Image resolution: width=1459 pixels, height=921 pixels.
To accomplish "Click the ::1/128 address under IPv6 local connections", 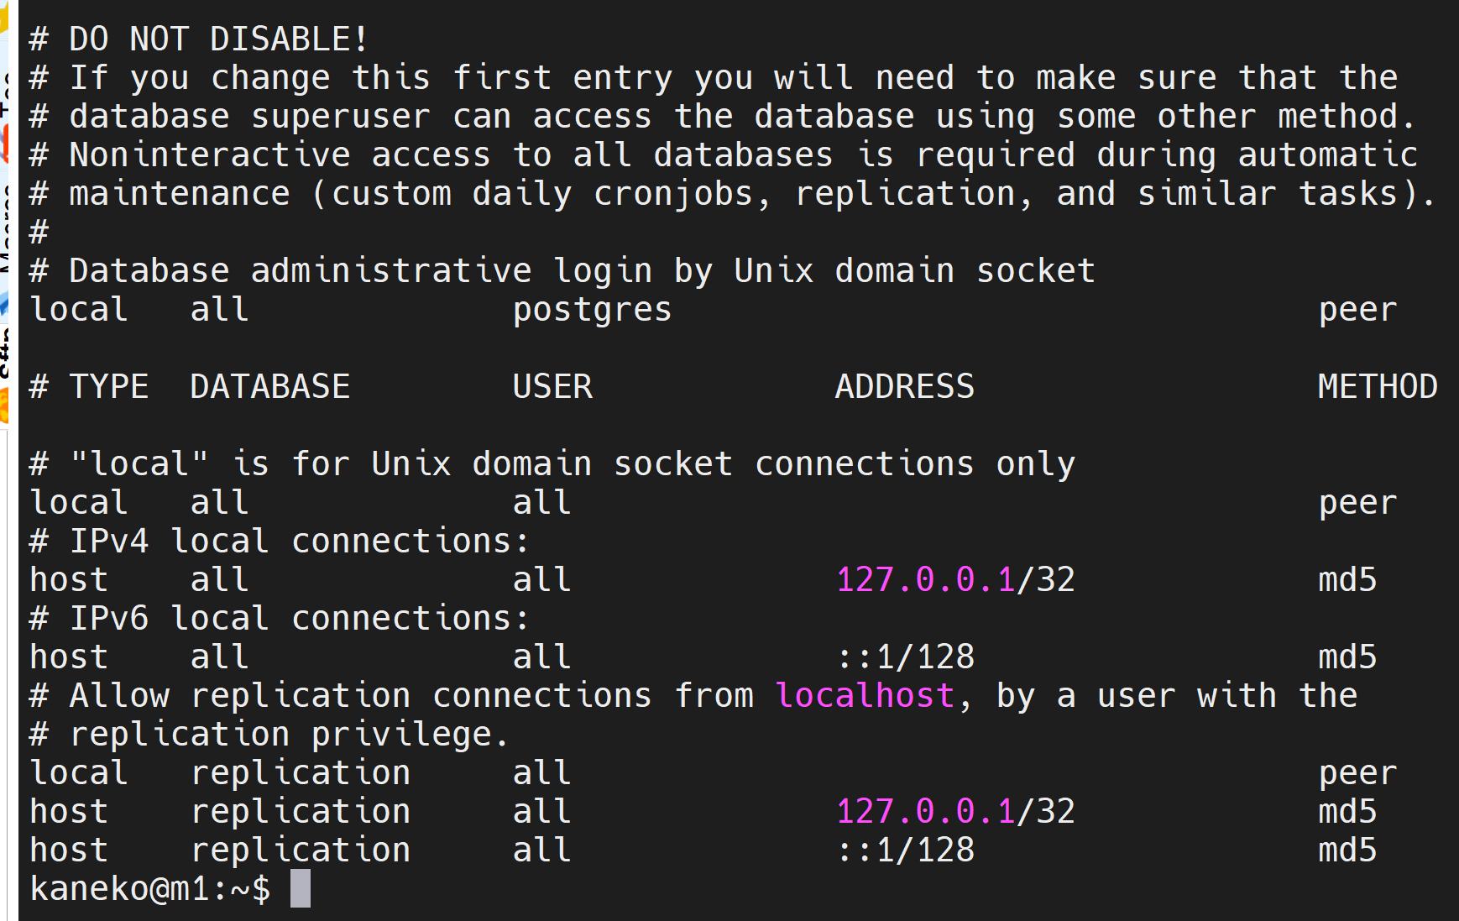I will coord(906,657).
